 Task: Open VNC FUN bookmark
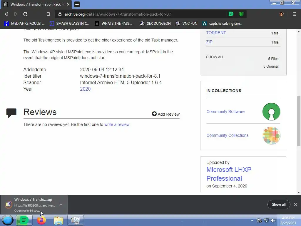click(187, 24)
